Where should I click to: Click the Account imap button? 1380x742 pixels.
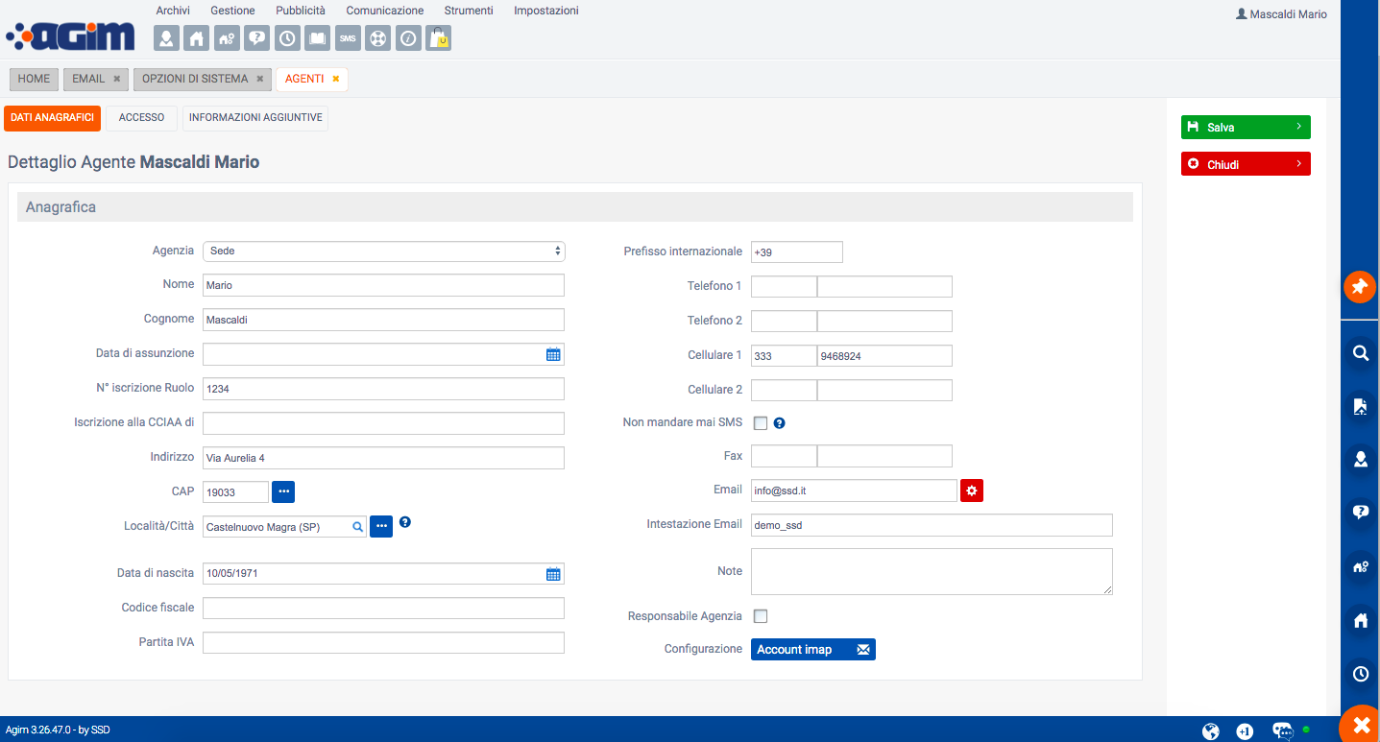pos(813,650)
